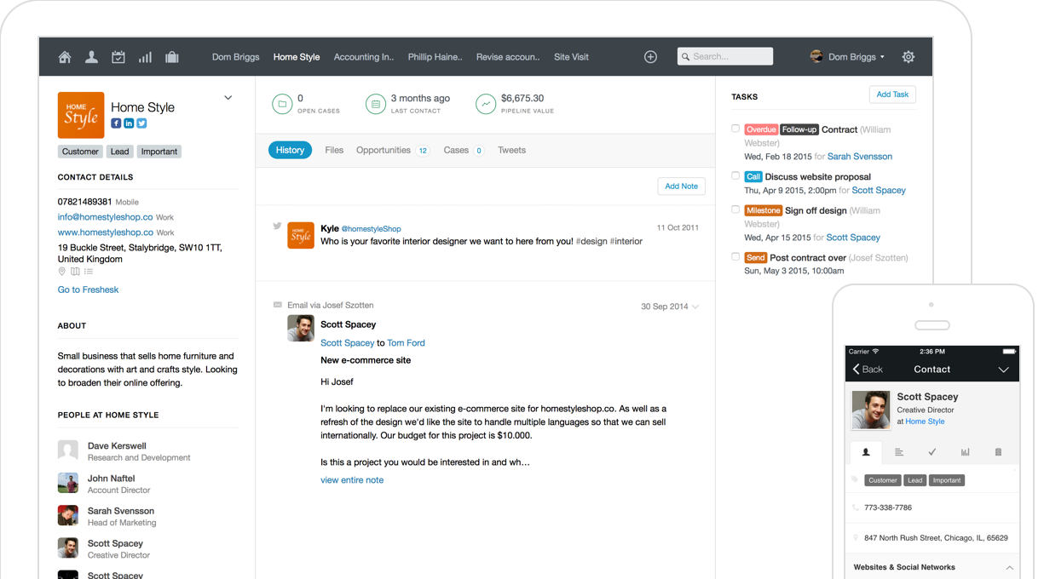The height and width of the screenshot is (579, 1044).
Task: Tap the checkmark tasks tab icon on phone
Action: (x=932, y=452)
